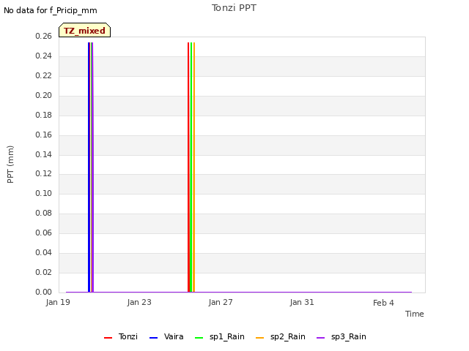
Task: Toggle the sp3_Rain series in the legend
Action: pos(341,336)
